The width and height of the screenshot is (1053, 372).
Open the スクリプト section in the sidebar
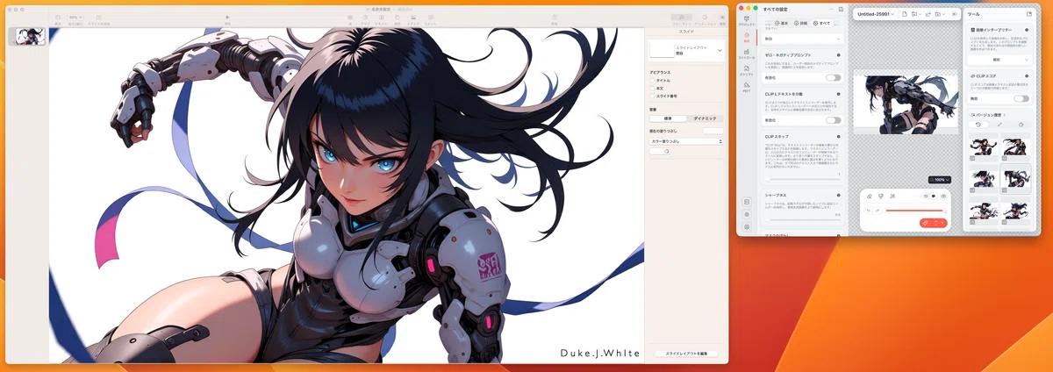coord(746,71)
